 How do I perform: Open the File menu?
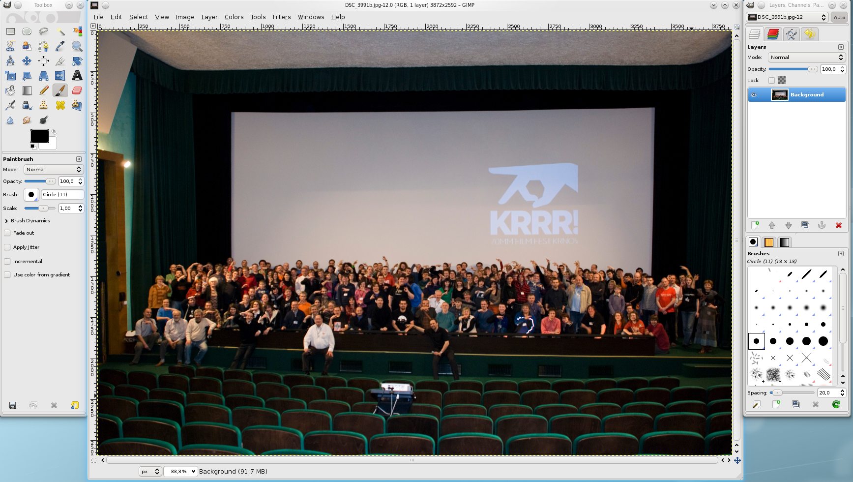click(x=98, y=17)
